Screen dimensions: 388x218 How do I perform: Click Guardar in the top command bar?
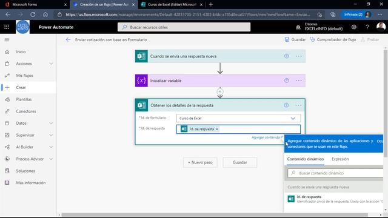coord(295,39)
